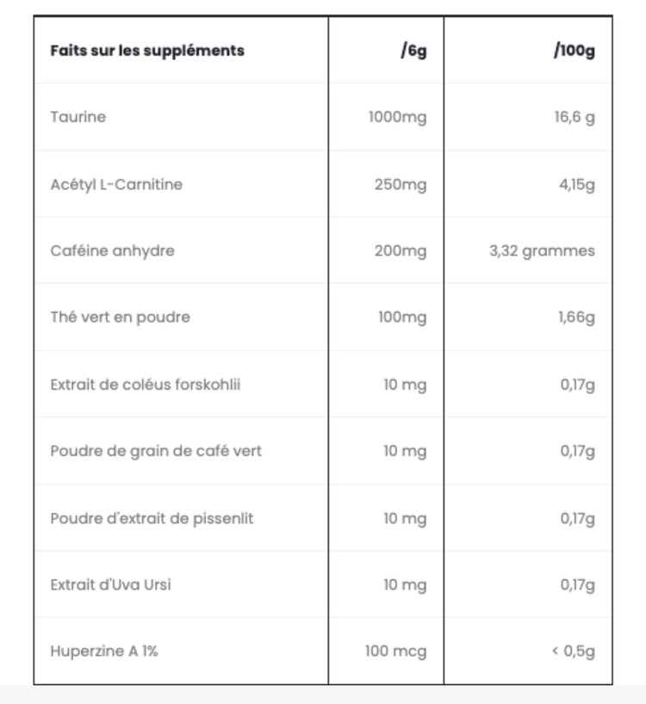Click the Caféine anhydre label
Image resolution: width=646 pixels, height=704 pixels.
tap(112, 250)
